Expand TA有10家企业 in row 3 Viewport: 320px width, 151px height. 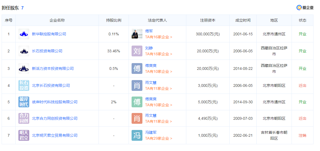pos(159,71)
